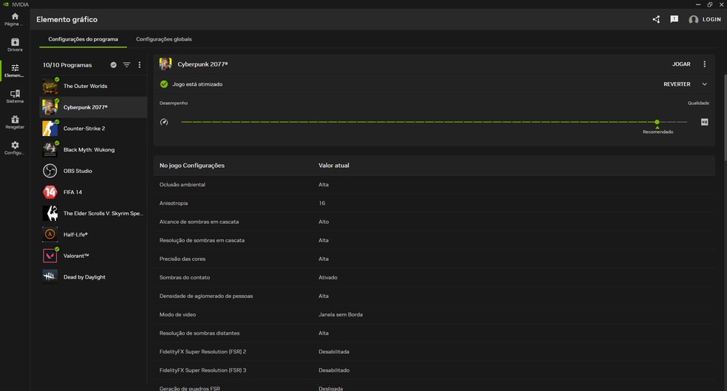This screenshot has width=727, height=391.
Task: Select the OBS Studio icon
Action: click(x=50, y=171)
